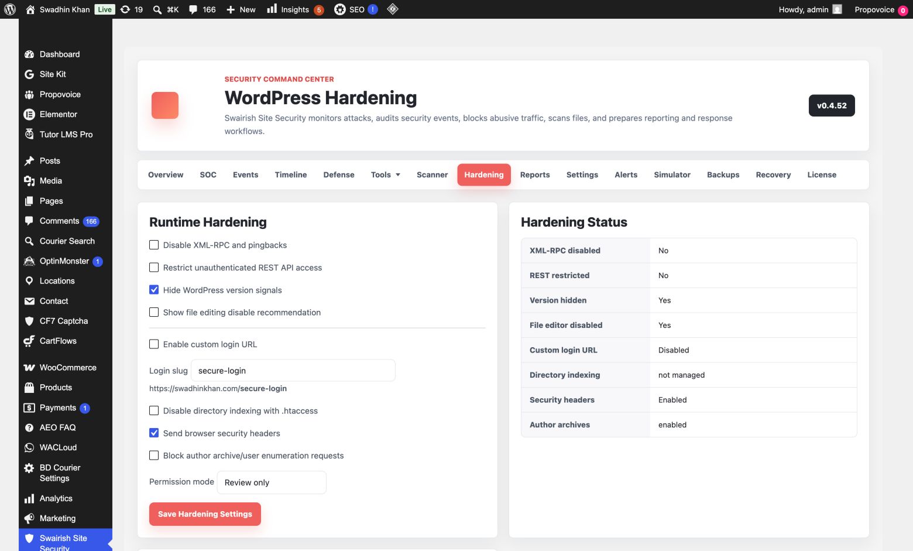The width and height of the screenshot is (913, 551).
Task: Enable Disable XML-RPC and pingbacks checkbox
Action: 154,245
